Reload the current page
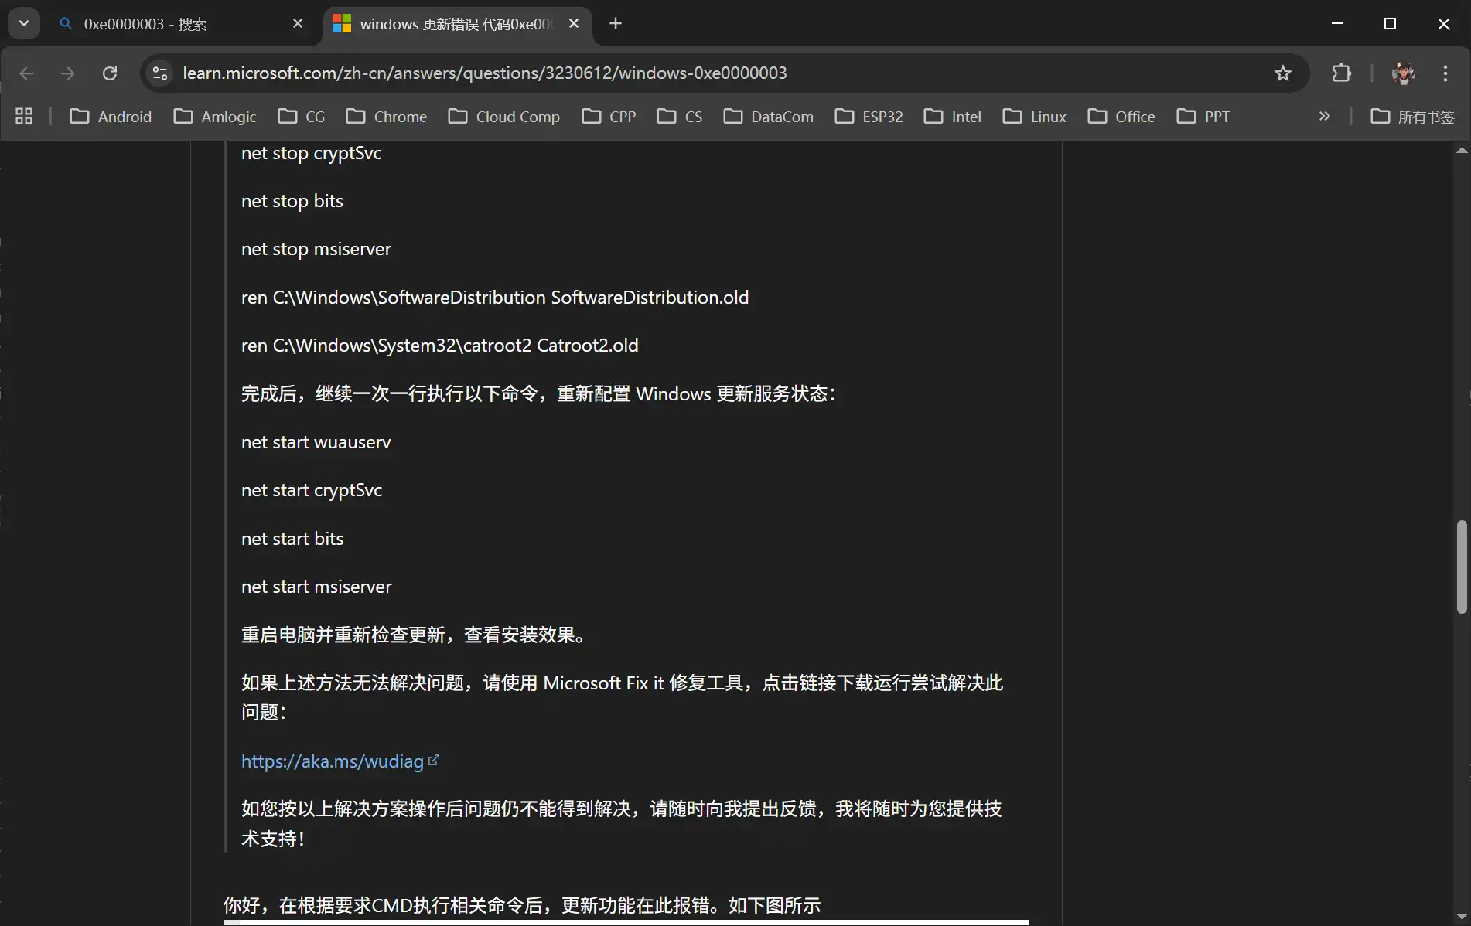Screen dimensions: 1471x926 coord(110,73)
